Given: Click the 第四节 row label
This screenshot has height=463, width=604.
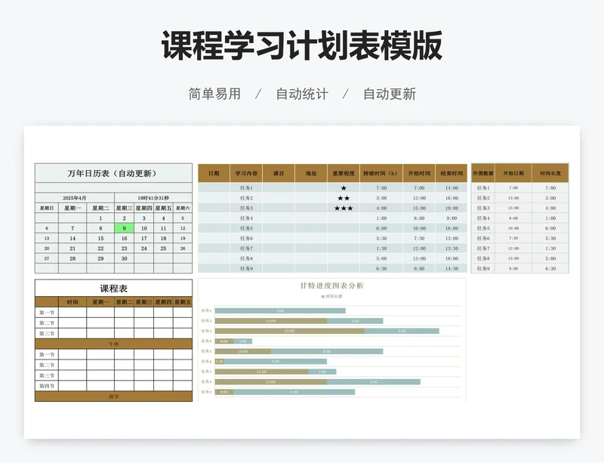Looking at the screenshot, I should click(47, 386).
